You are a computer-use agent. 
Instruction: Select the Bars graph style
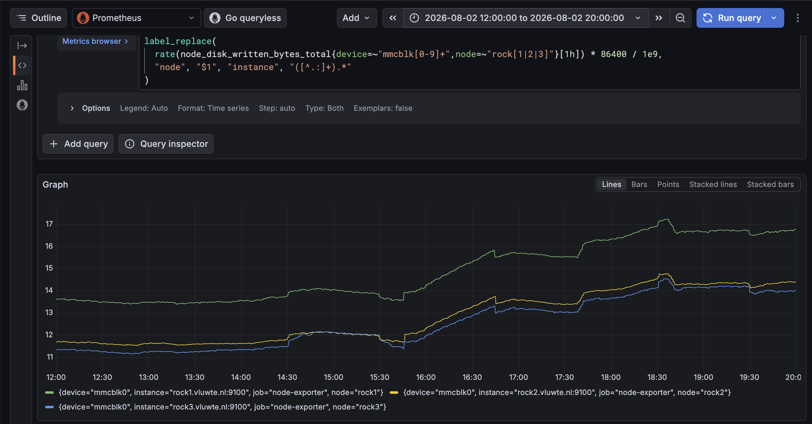coord(639,185)
